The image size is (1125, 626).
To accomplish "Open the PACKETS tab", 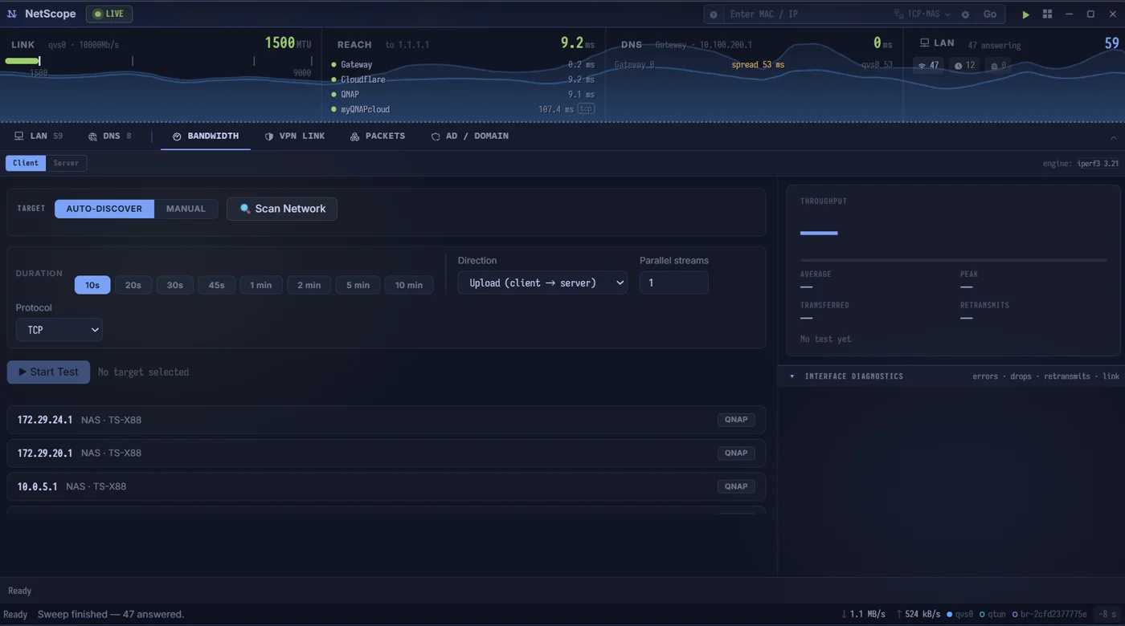I will pyautogui.click(x=378, y=136).
